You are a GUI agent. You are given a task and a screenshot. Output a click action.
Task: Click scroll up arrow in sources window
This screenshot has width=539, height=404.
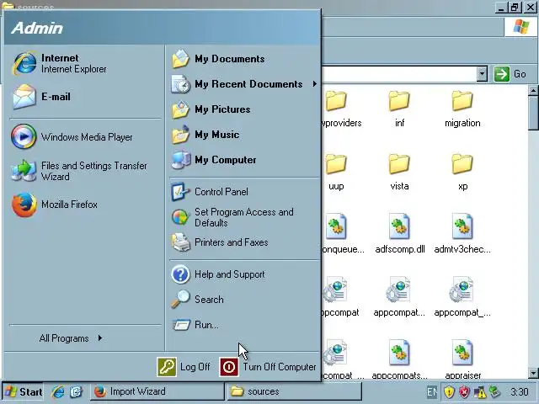point(533,91)
